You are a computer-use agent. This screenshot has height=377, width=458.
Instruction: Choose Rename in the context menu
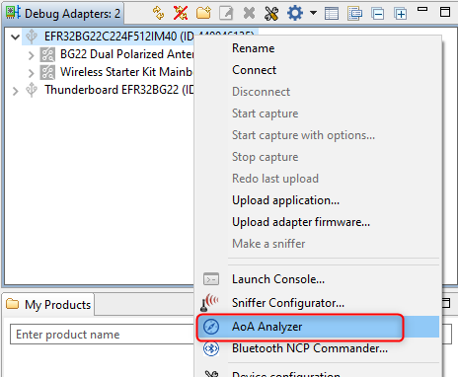point(253,48)
